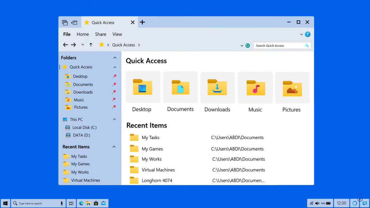Click the microphone icon in taskbar search
Image resolution: width=370 pixels, height=208 pixels.
tap(62, 203)
